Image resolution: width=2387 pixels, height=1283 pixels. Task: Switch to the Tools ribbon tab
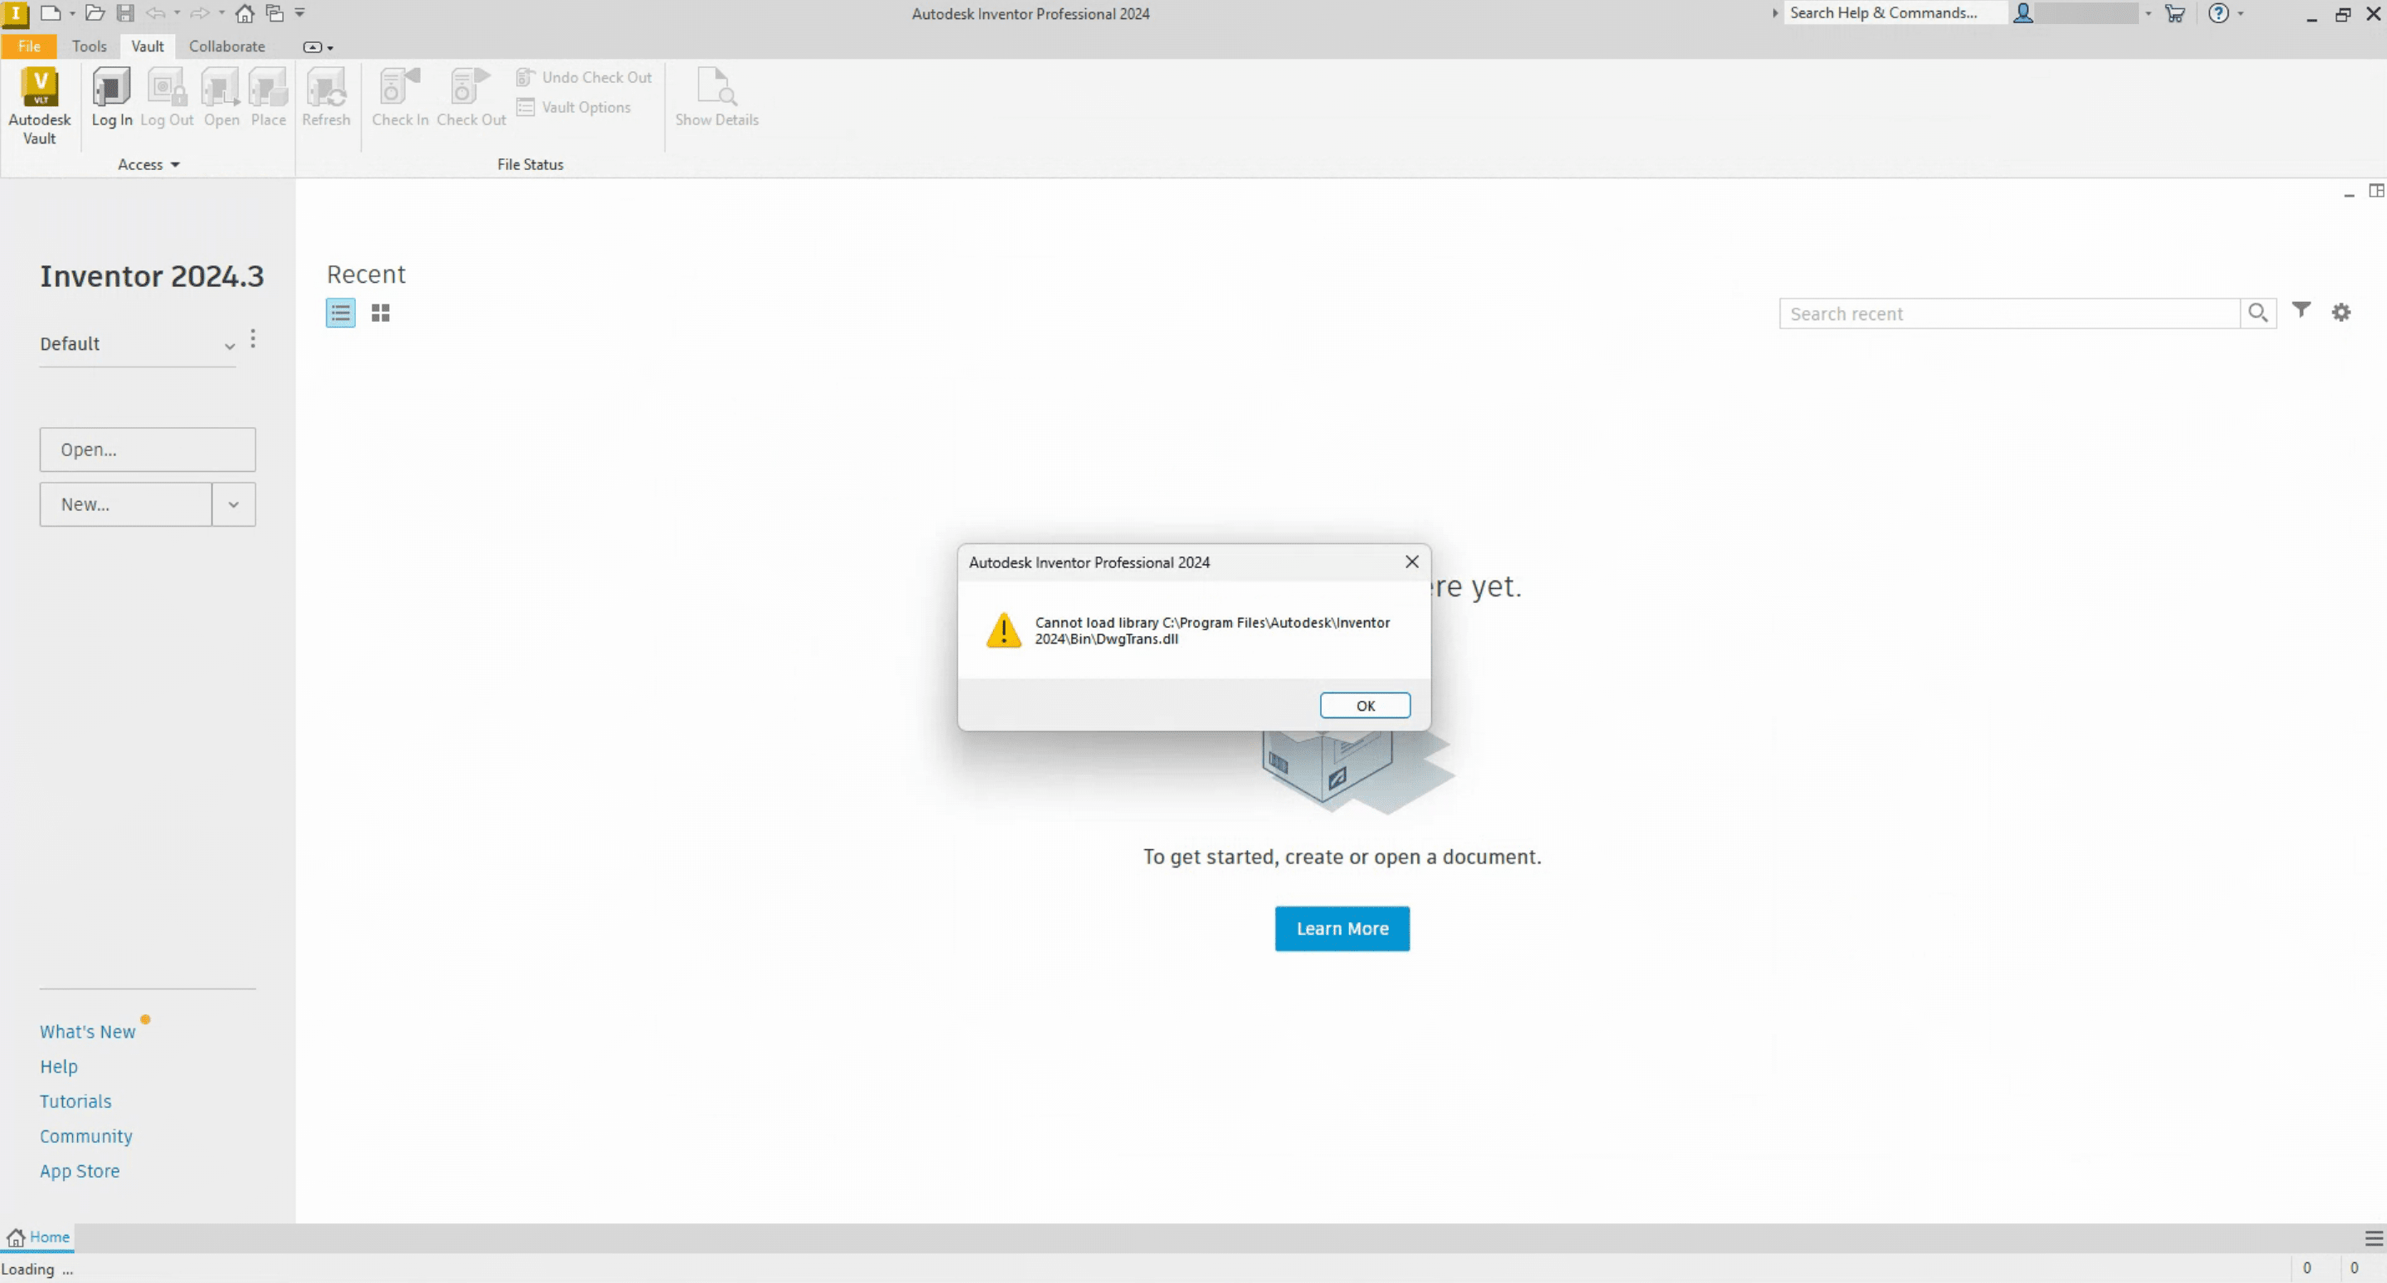(x=89, y=46)
